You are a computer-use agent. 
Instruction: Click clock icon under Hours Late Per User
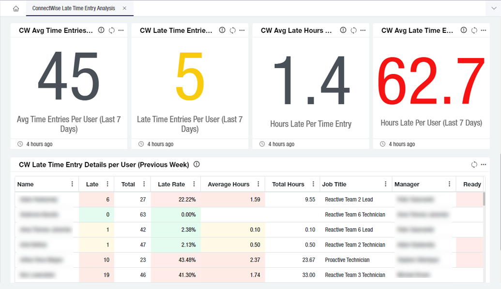click(x=382, y=144)
